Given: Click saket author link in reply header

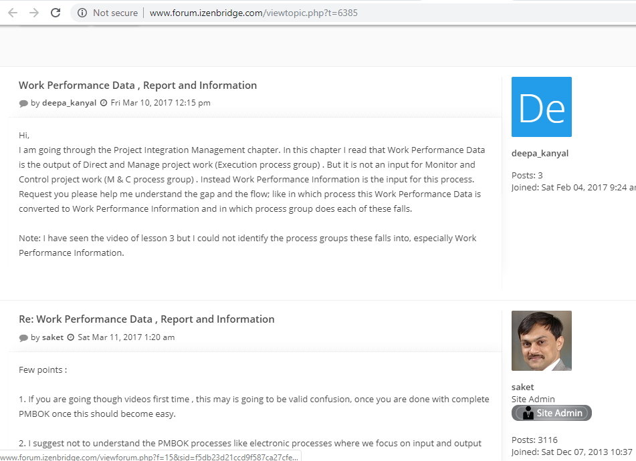Looking at the screenshot, I should pos(52,337).
